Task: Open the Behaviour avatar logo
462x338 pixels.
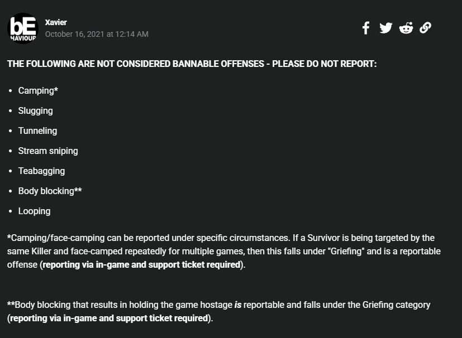Action: pyautogui.click(x=23, y=28)
